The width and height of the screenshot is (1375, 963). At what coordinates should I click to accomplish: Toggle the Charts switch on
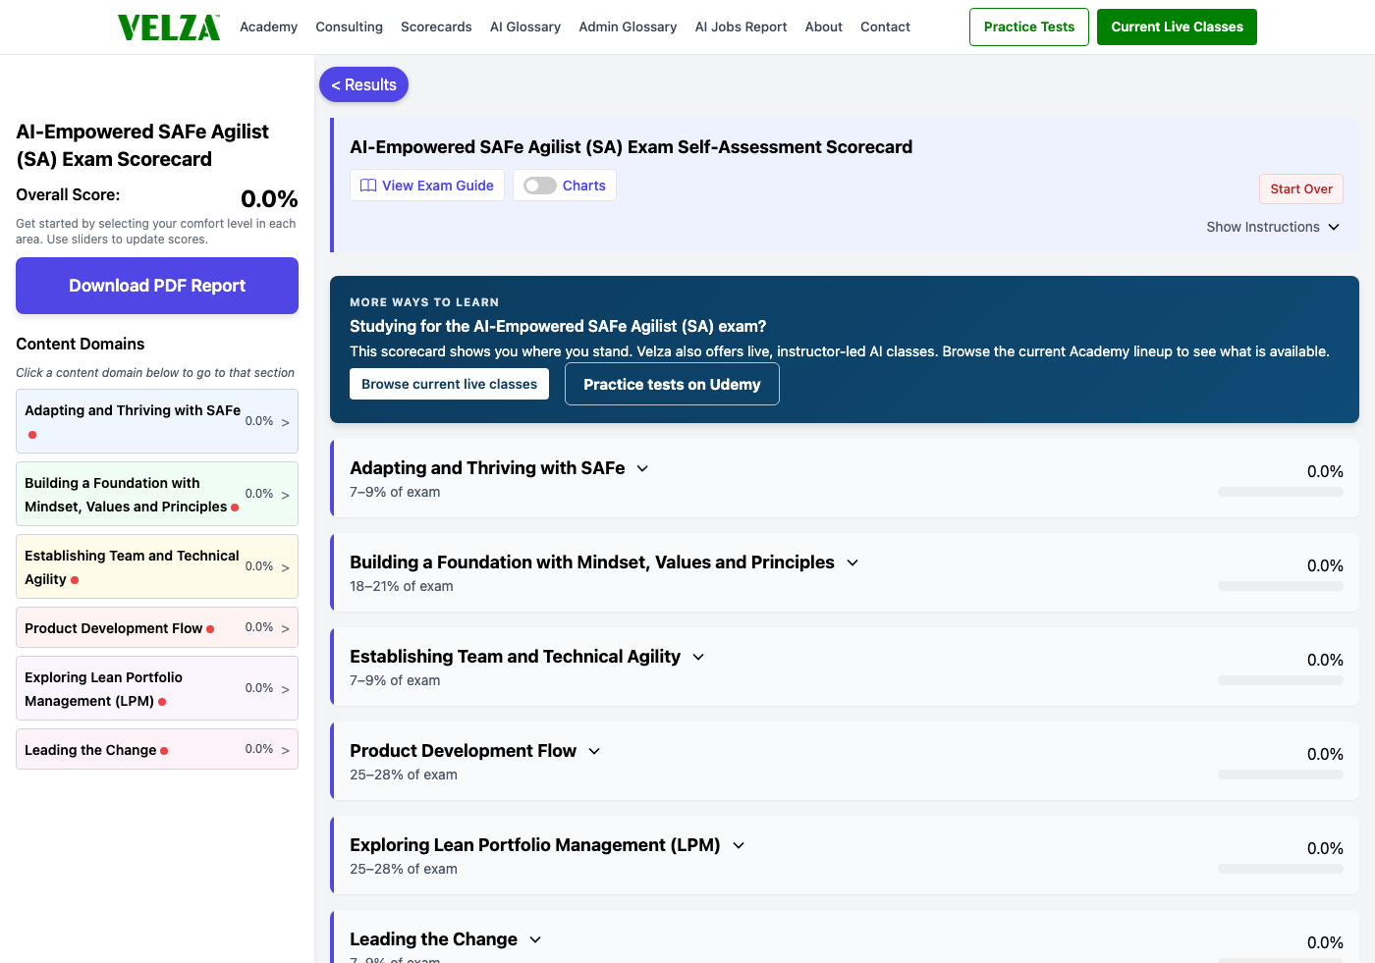540,186
